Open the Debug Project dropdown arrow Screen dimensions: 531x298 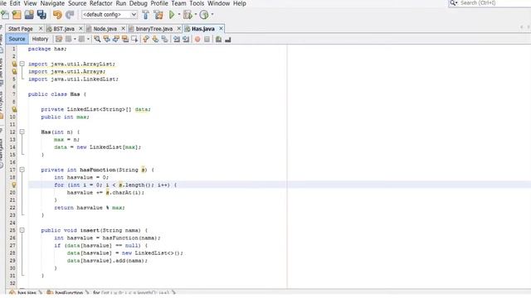[x=196, y=15]
